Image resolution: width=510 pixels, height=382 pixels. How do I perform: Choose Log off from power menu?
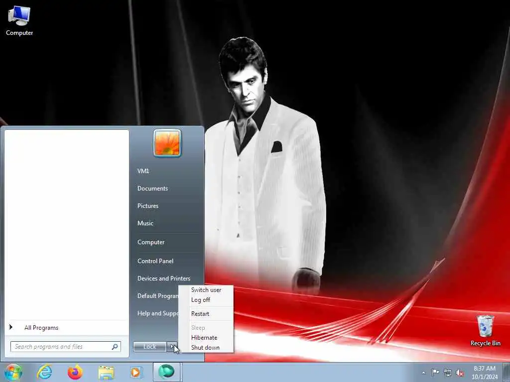(x=201, y=299)
